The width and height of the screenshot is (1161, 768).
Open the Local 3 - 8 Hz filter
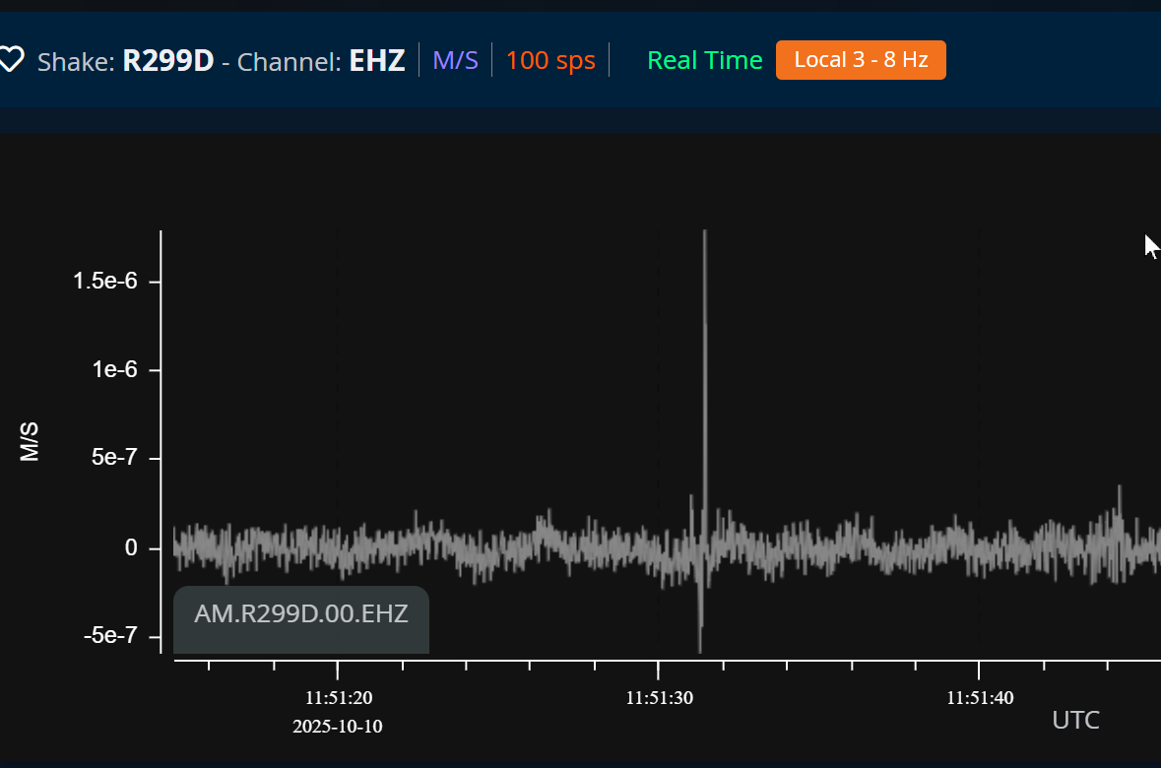861,60
